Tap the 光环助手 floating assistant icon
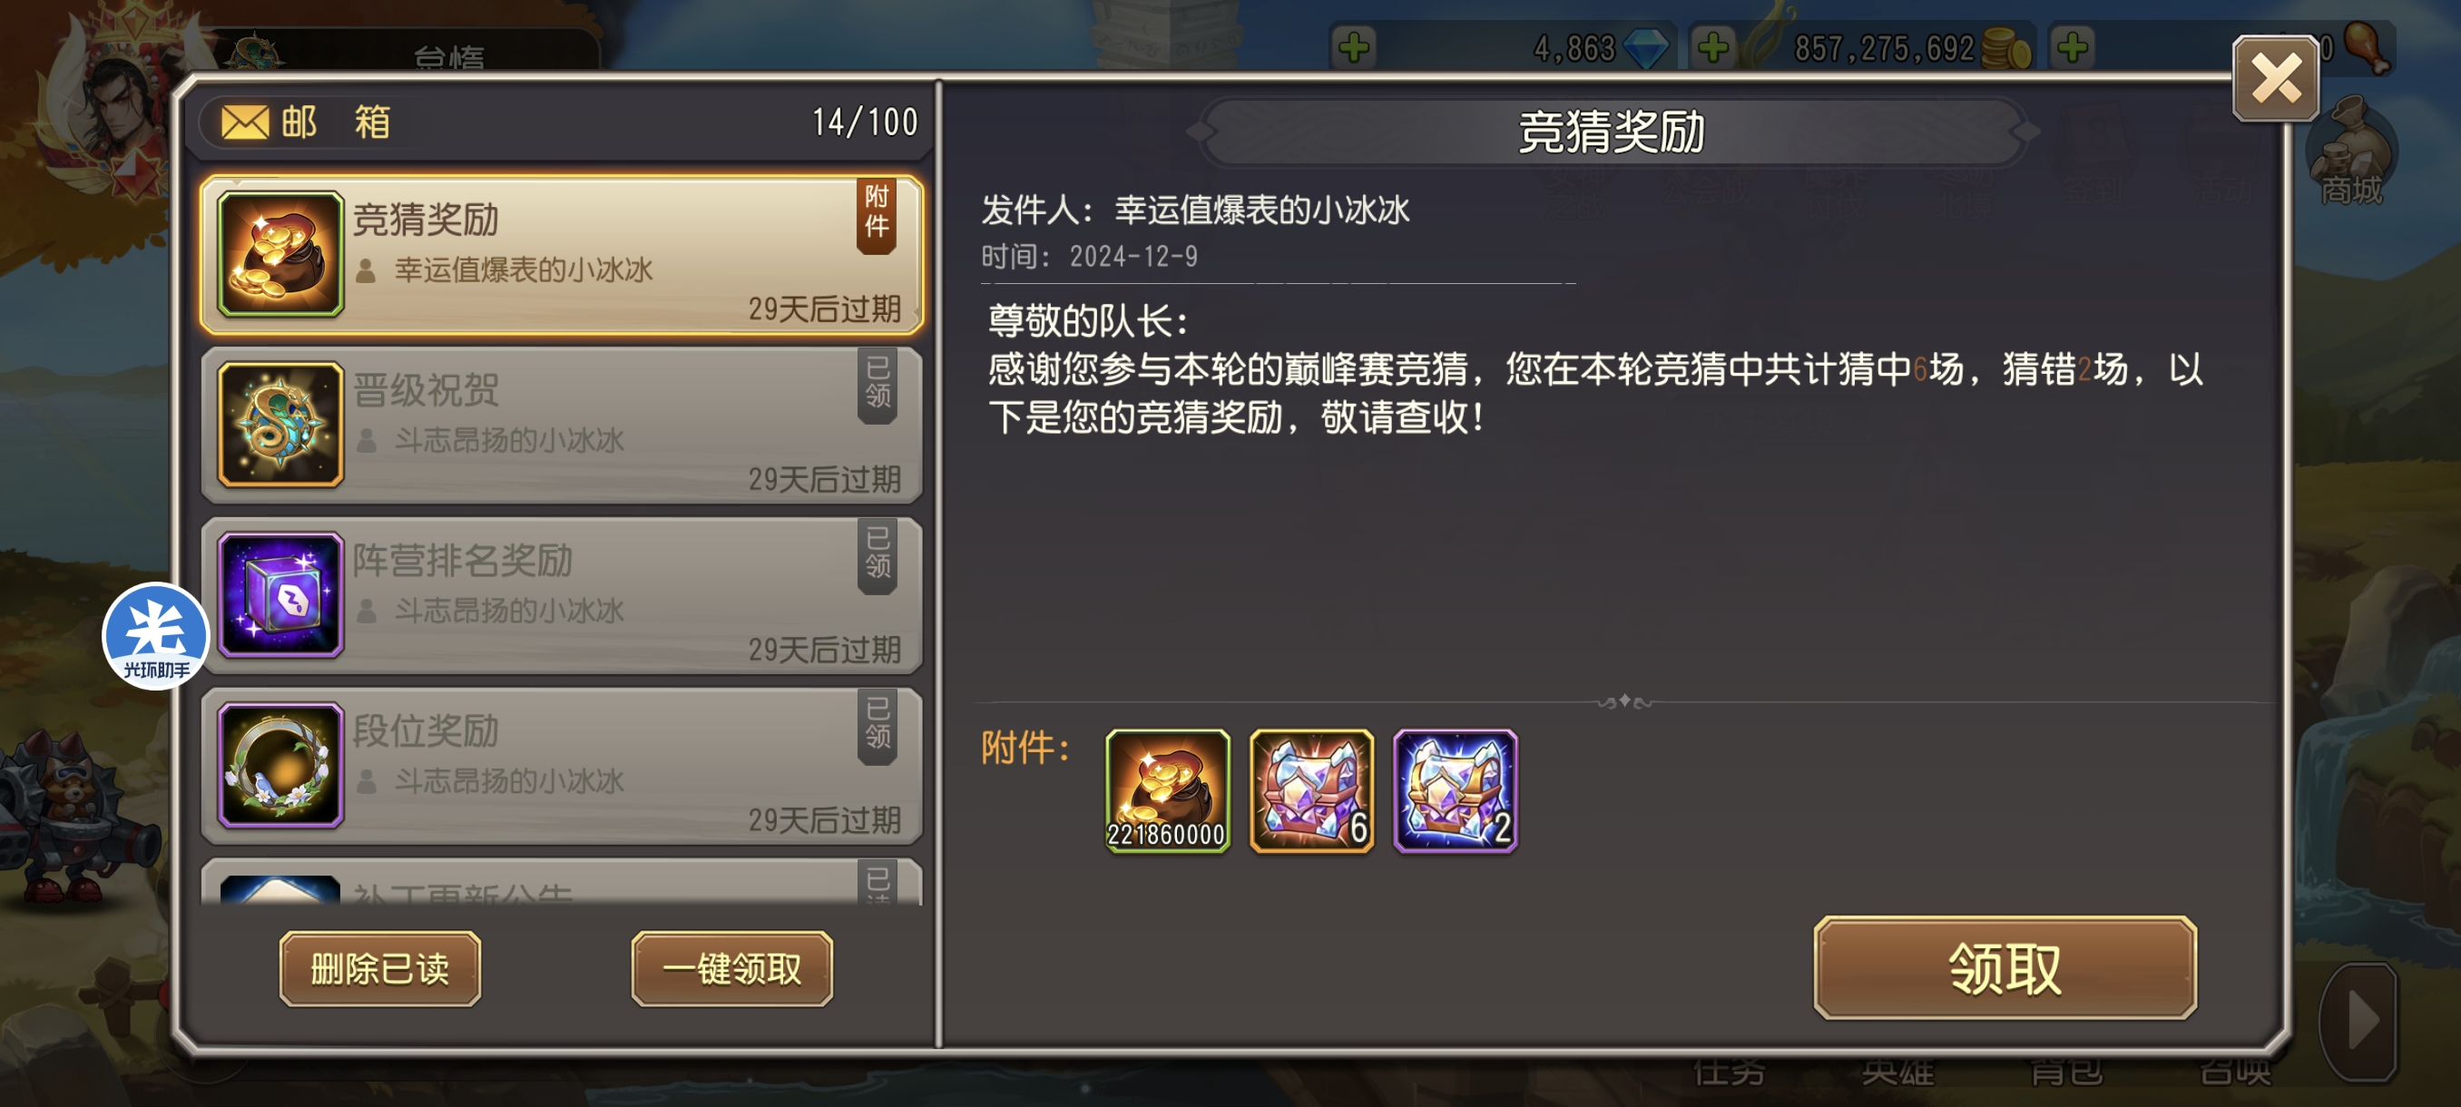 (x=156, y=636)
